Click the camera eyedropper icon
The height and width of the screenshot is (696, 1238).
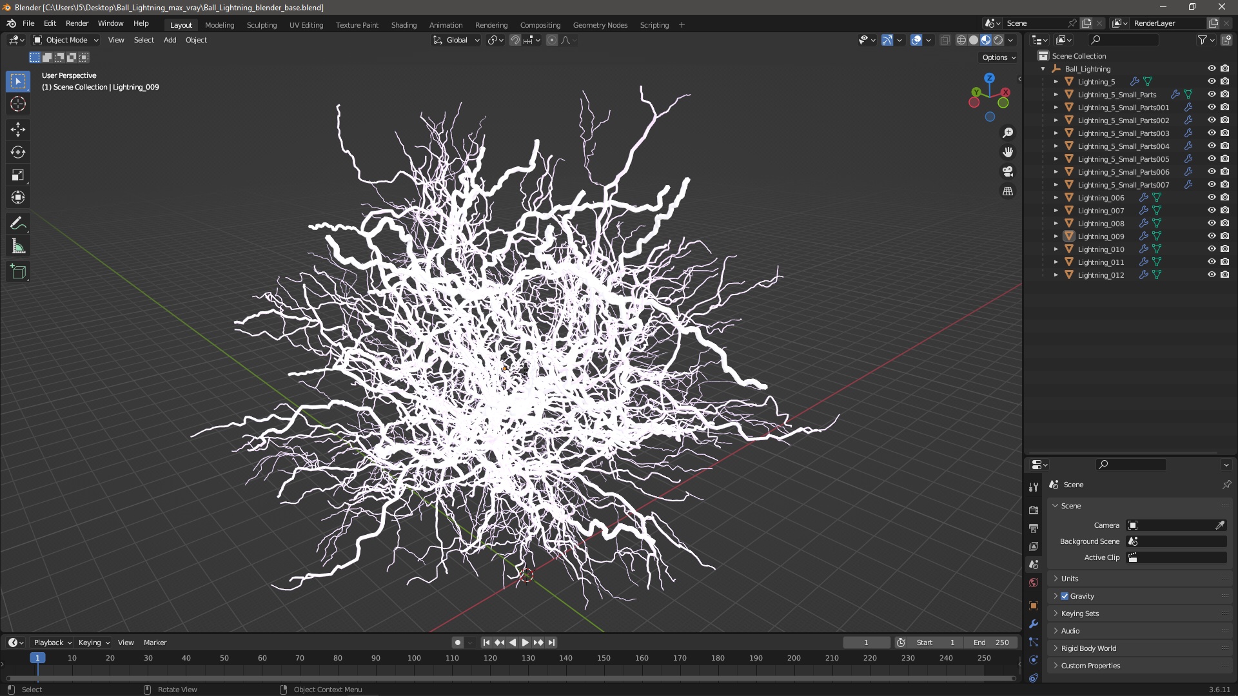point(1220,525)
